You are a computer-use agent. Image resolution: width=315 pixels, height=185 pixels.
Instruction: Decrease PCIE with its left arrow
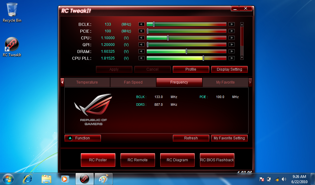point(142,31)
